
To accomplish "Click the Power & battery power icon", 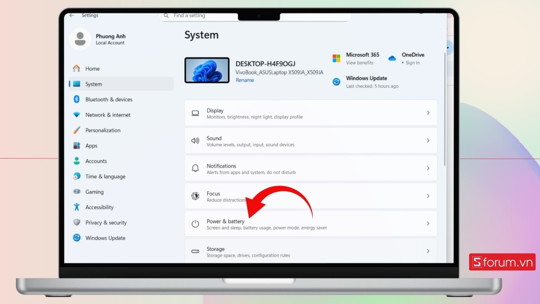I will (195, 223).
